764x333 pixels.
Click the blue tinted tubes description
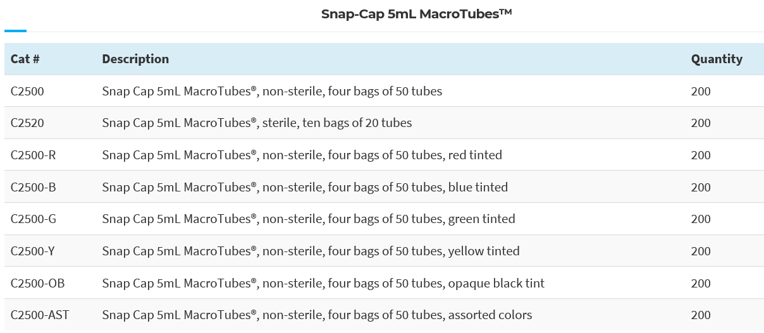[x=305, y=188]
